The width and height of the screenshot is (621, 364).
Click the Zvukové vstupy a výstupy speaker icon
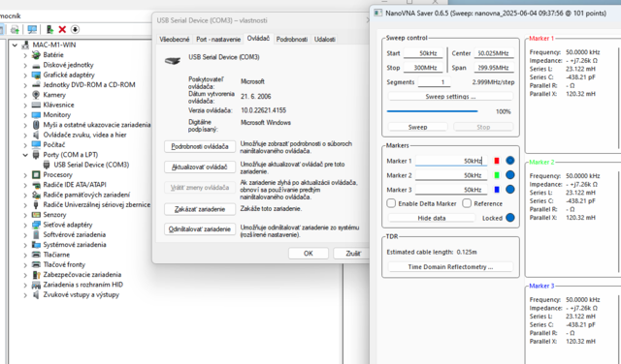tap(36, 294)
